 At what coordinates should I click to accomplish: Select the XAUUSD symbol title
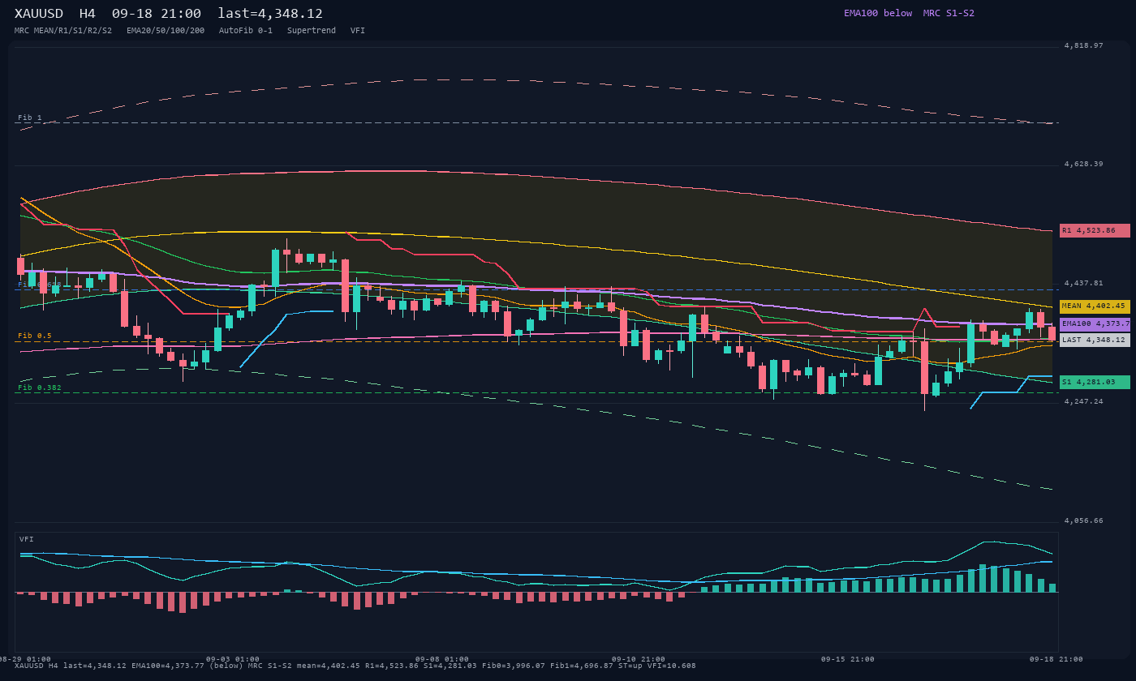click(41, 14)
